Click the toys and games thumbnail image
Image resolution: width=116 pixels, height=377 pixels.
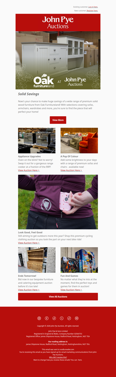click(79, 260)
